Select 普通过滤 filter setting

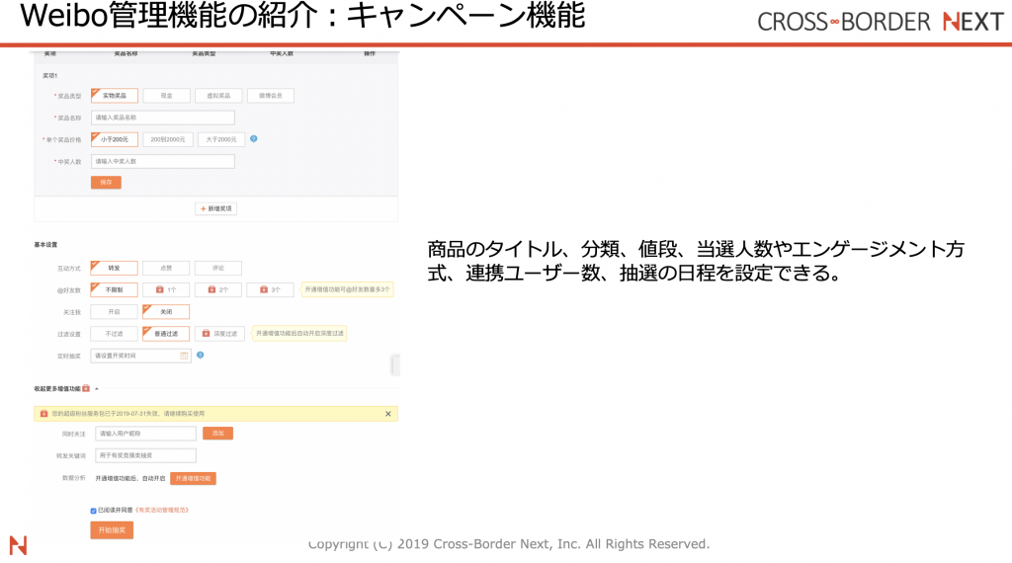coord(166,334)
